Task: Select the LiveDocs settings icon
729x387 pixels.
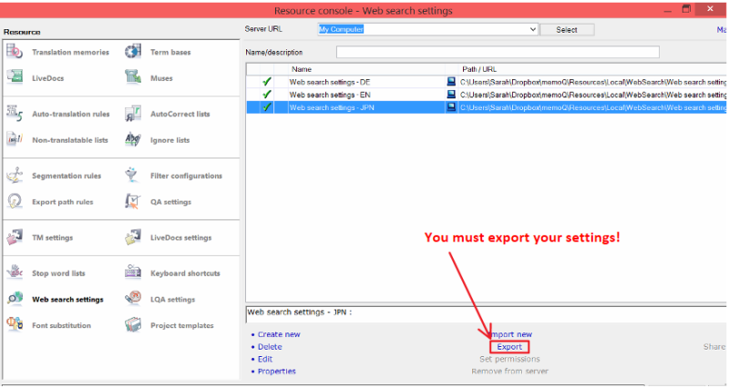Action: click(x=133, y=237)
